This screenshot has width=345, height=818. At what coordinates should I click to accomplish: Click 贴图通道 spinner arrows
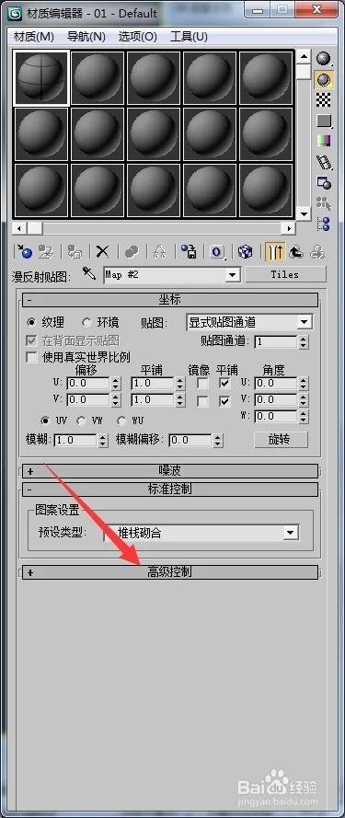[x=304, y=341]
